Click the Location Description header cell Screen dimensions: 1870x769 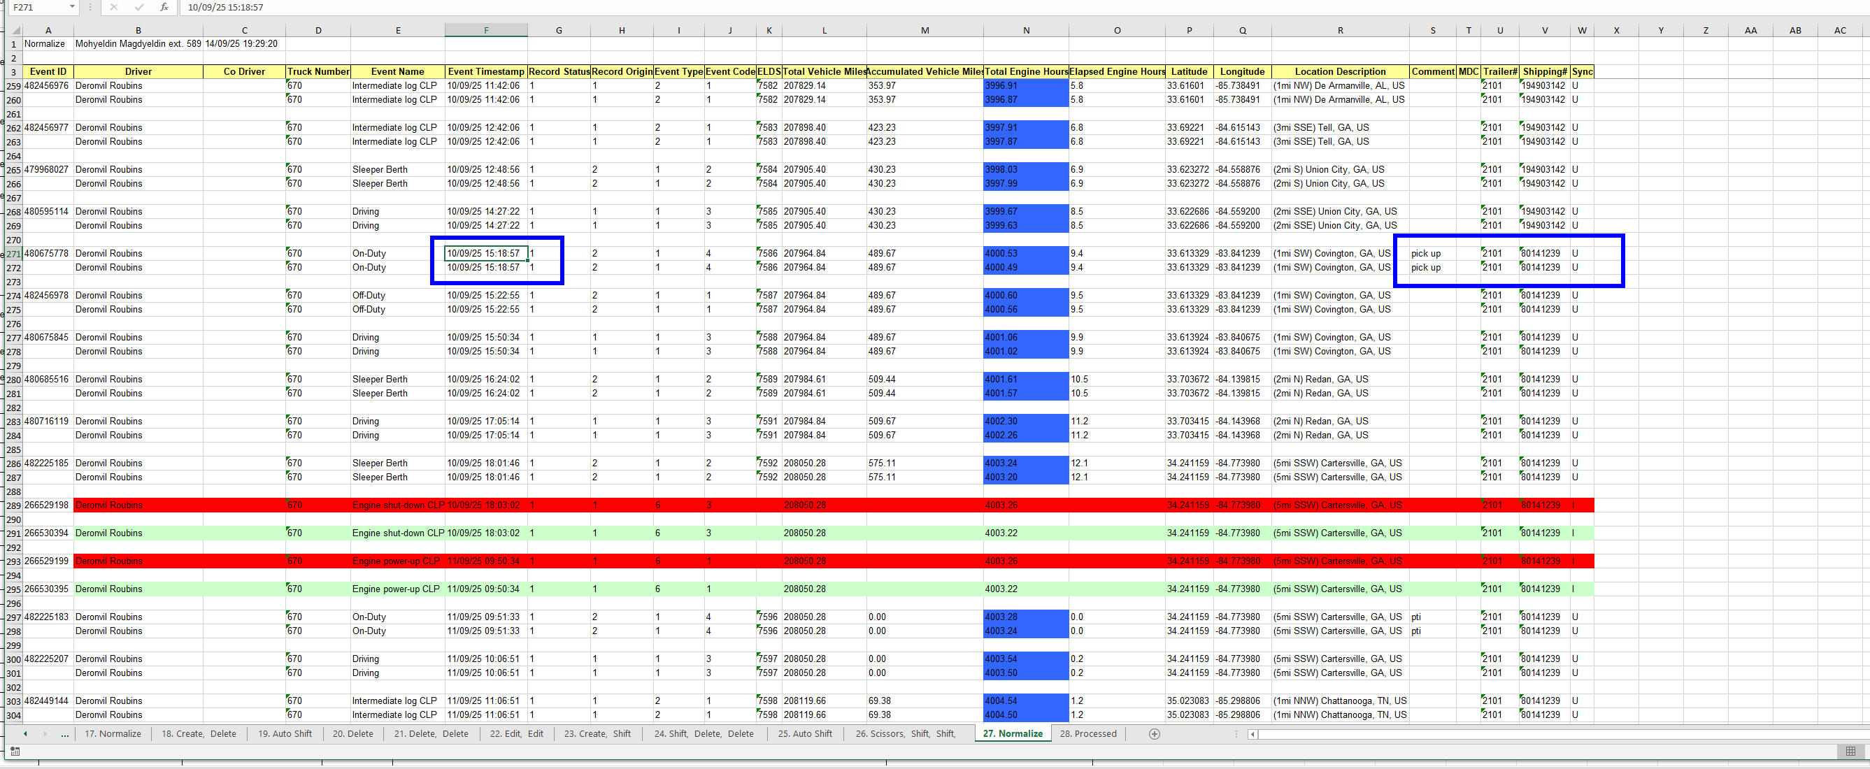(1340, 72)
